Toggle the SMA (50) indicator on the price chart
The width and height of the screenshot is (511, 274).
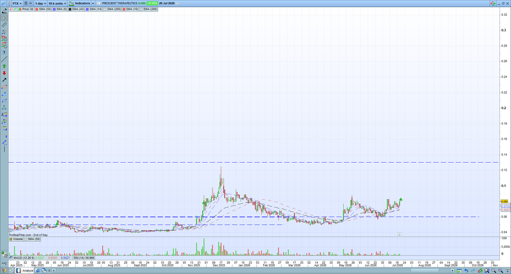pos(43,9)
